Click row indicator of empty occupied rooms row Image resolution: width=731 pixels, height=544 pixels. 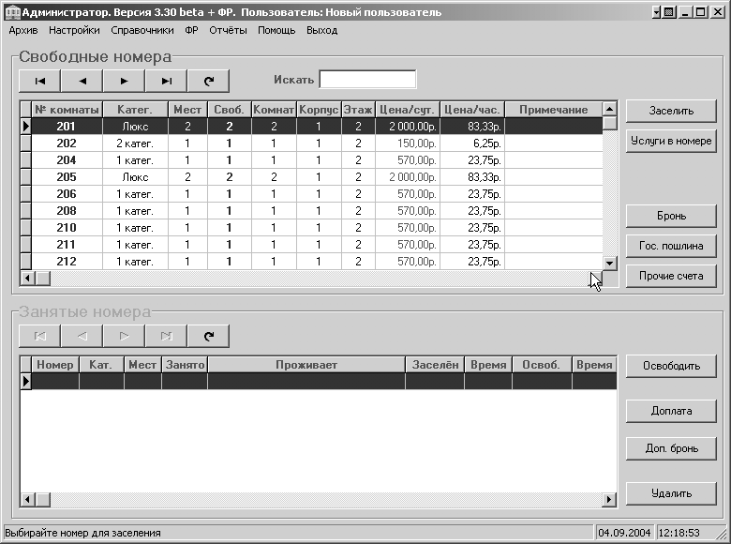tap(26, 382)
